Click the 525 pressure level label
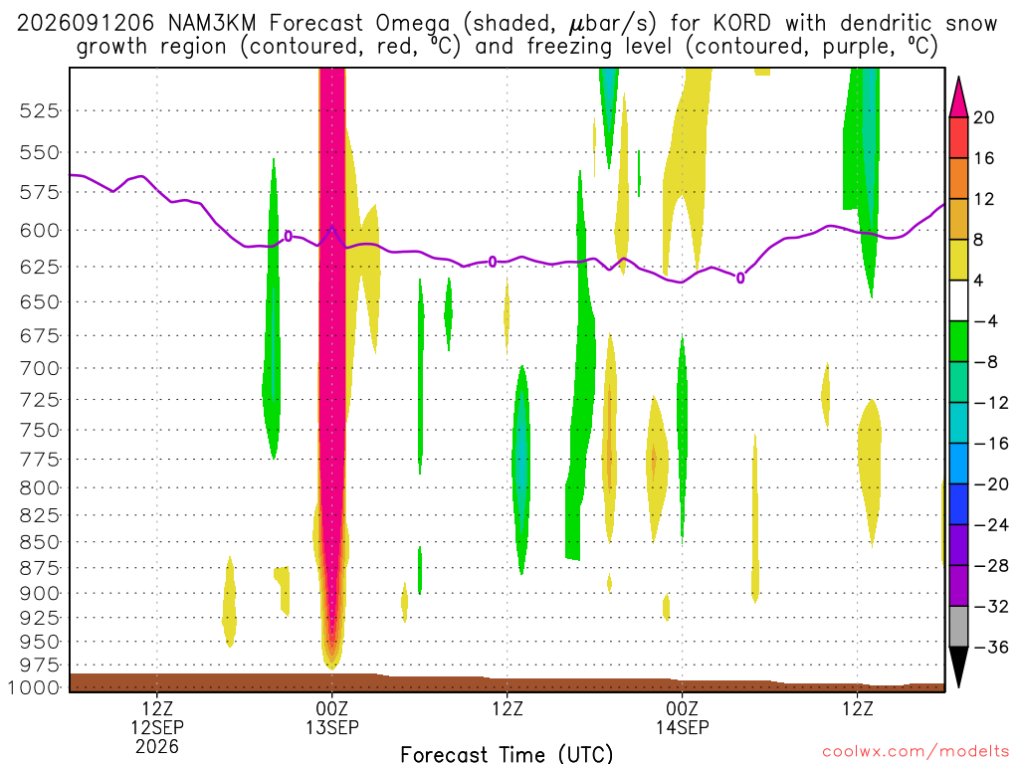This screenshot has height=764, width=1019. point(39,111)
